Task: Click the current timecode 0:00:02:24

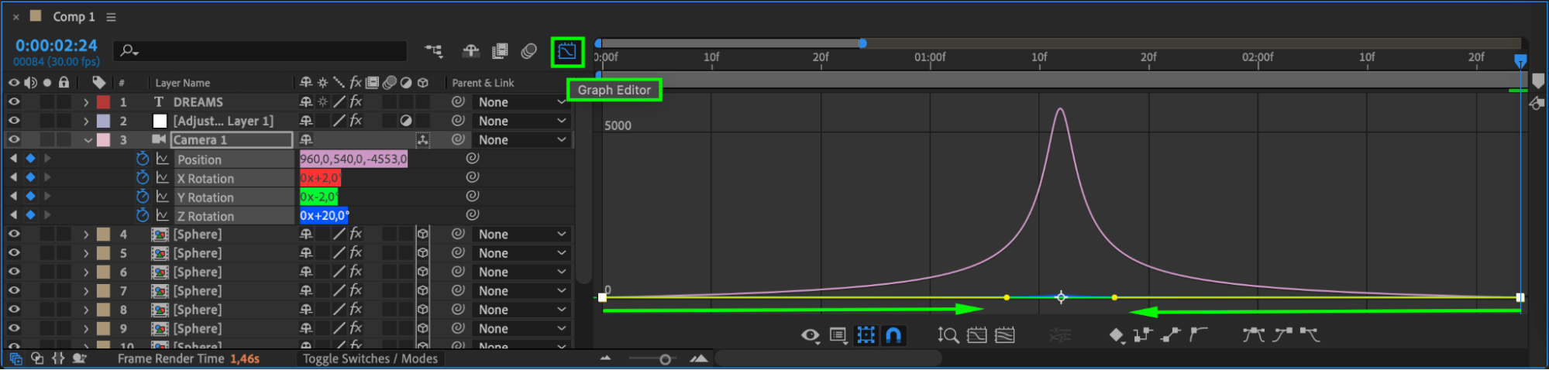Action: [x=57, y=46]
